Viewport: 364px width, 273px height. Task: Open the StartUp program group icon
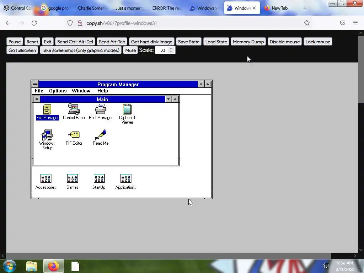99,182
